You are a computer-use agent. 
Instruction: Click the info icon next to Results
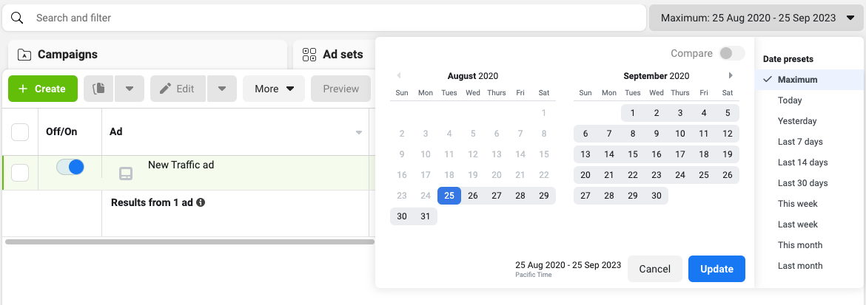201,202
